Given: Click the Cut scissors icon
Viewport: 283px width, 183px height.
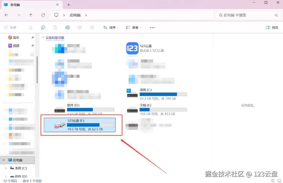Looking at the screenshot, I should click(31, 27).
